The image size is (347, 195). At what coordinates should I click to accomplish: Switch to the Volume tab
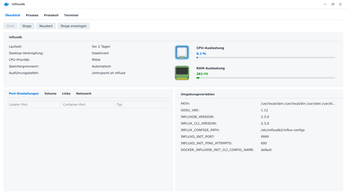pos(50,93)
